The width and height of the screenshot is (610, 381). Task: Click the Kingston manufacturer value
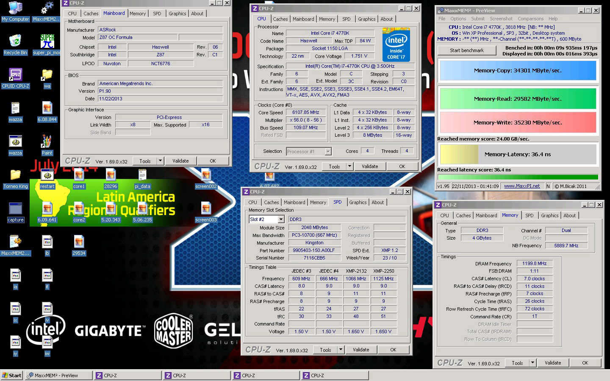314,243
